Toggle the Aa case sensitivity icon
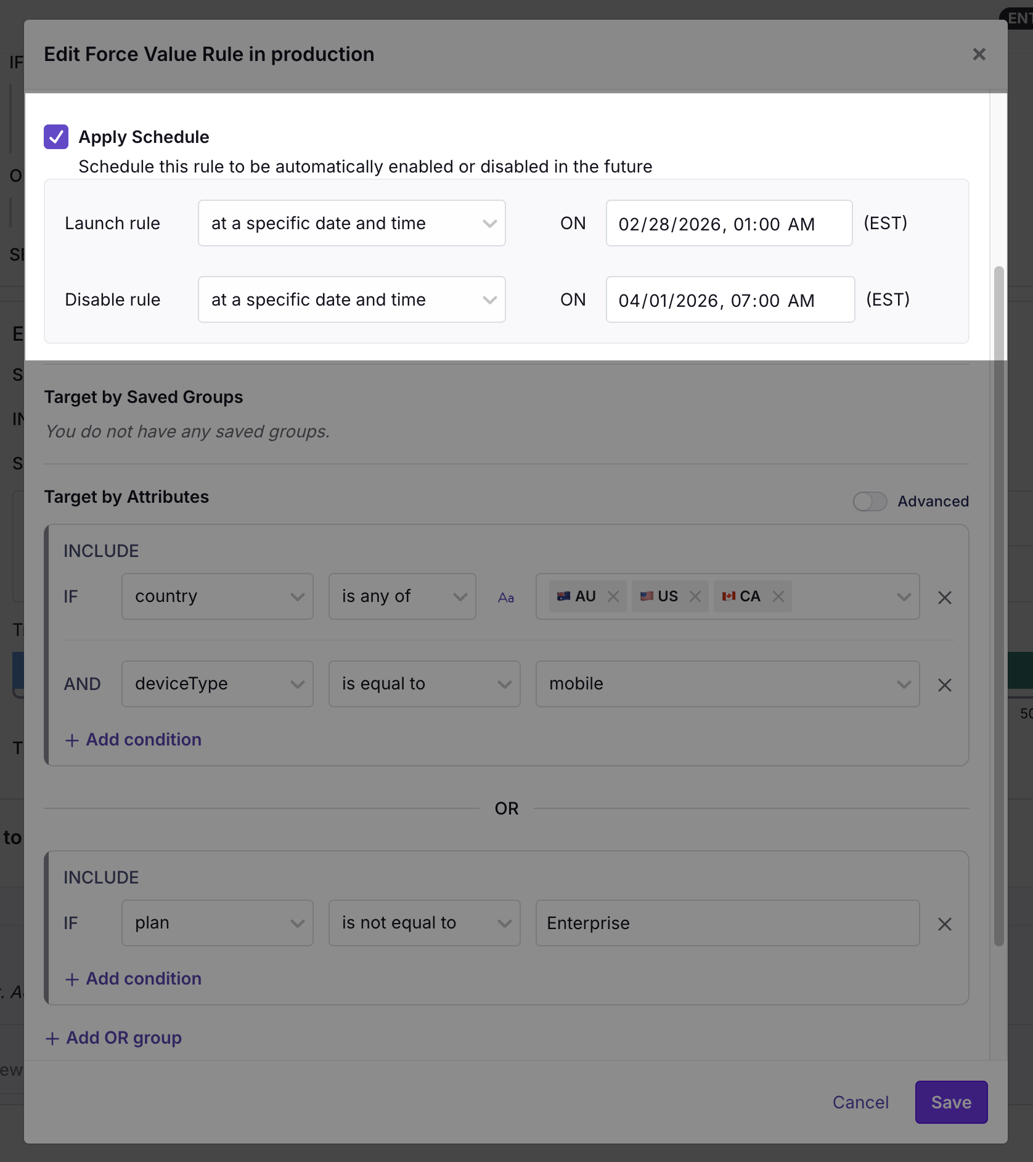The image size is (1033, 1162). 506,598
